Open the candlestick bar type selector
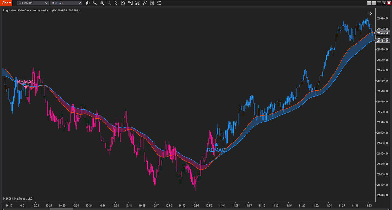The width and height of the screenshot is (392, 210). [88, 3]
